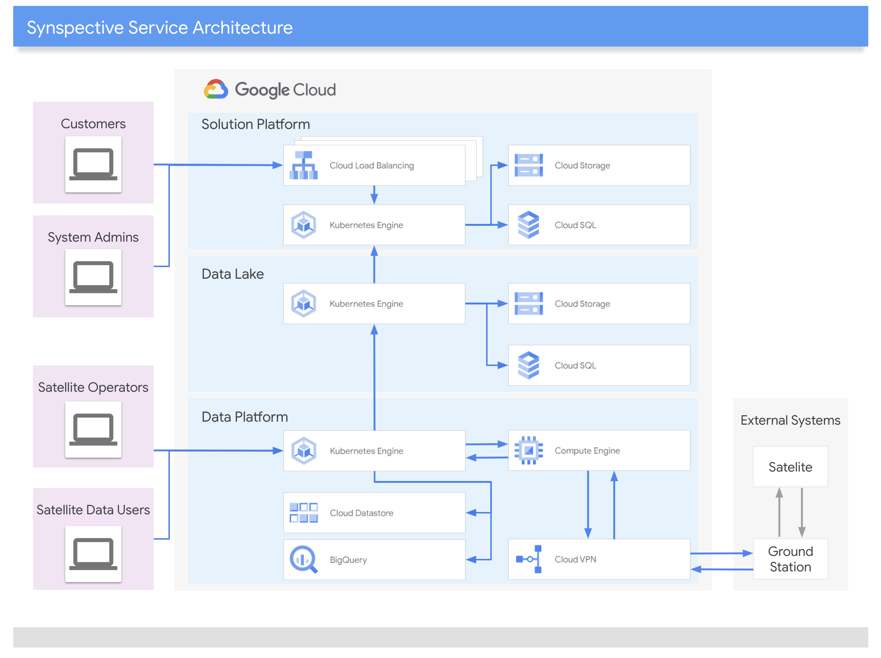Click the Satellite Data Users laptop icon

[93, 554]
